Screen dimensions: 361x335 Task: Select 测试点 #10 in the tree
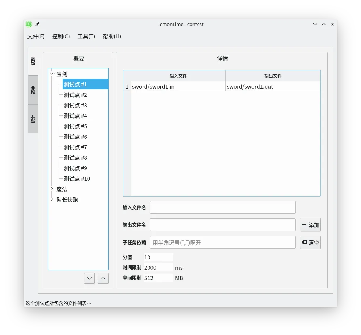tap(77, 179)
